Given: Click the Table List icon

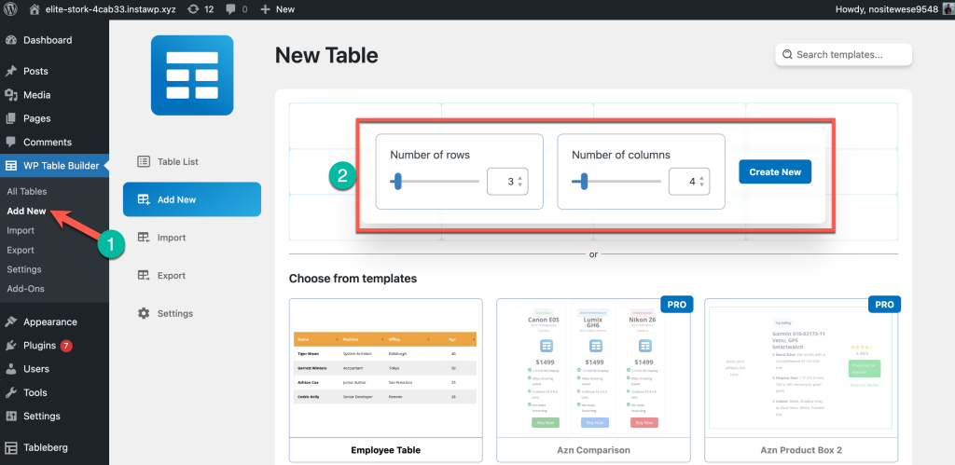Looking at the screenshot, I should [144, 161].
